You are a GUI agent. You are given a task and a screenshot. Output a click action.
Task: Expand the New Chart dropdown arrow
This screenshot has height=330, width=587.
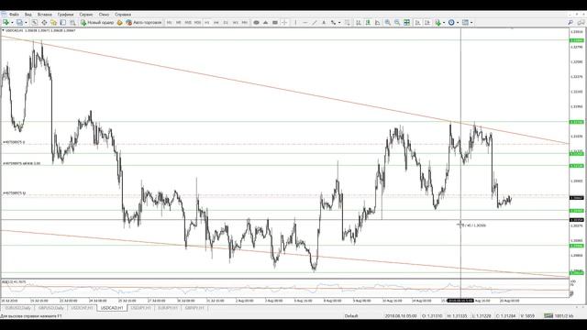pyautogui.click(x=12, y=22)
